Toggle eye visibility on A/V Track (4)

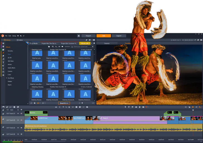18,134
